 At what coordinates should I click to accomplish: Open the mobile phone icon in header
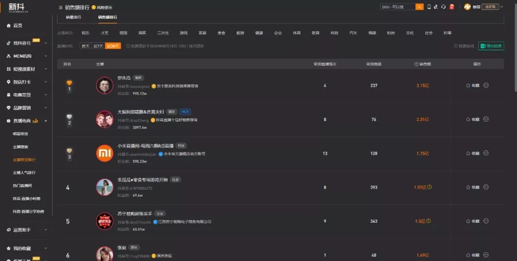pos(429,7)
